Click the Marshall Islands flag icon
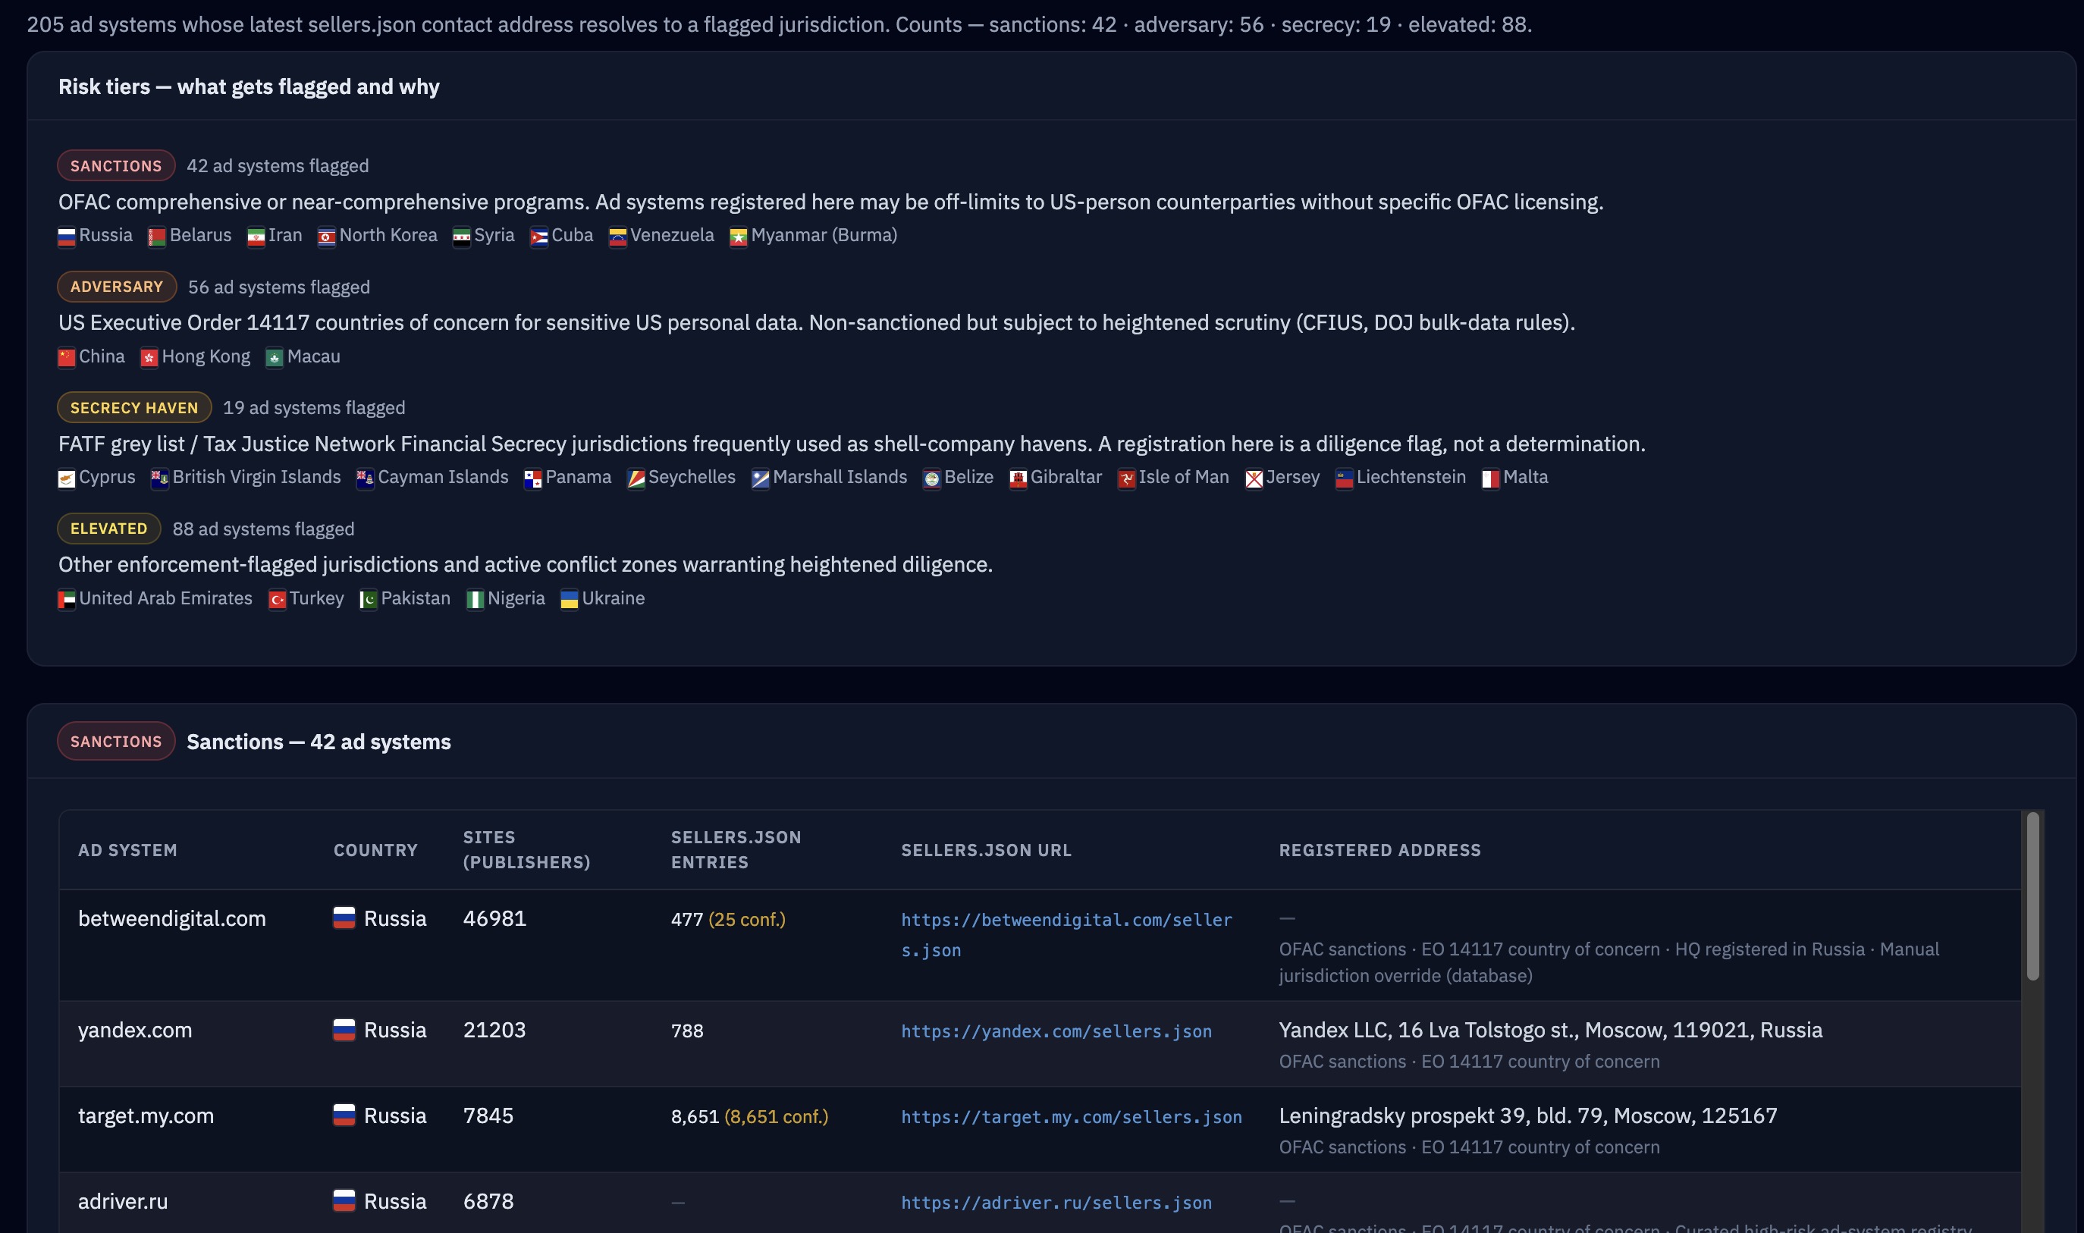Viewport: 2084px width, 1233px height. [761, 478]
